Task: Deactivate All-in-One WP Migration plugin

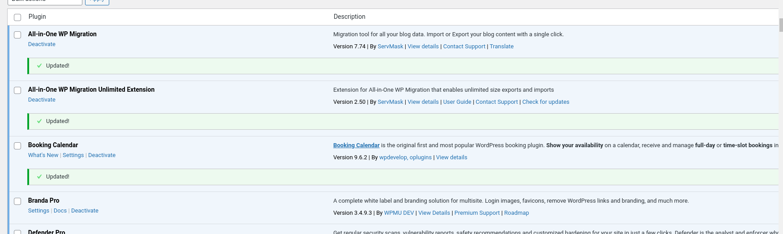Action: tap(42, 44)
